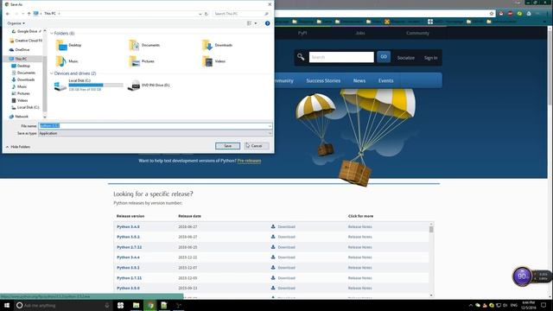Open File Explorer from the taskbar
Image resolution: width=553 pixels, height=311 pixels.
[137, 305]
